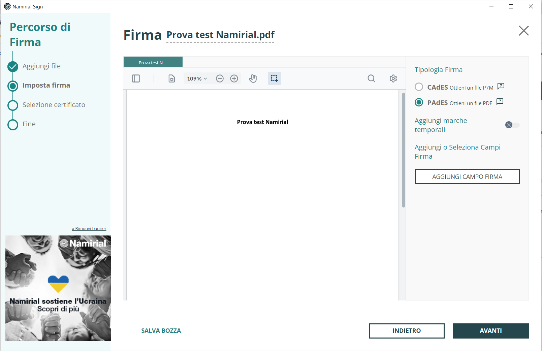Click the Fine step
The image size is (542, 351).
[29, 124]
